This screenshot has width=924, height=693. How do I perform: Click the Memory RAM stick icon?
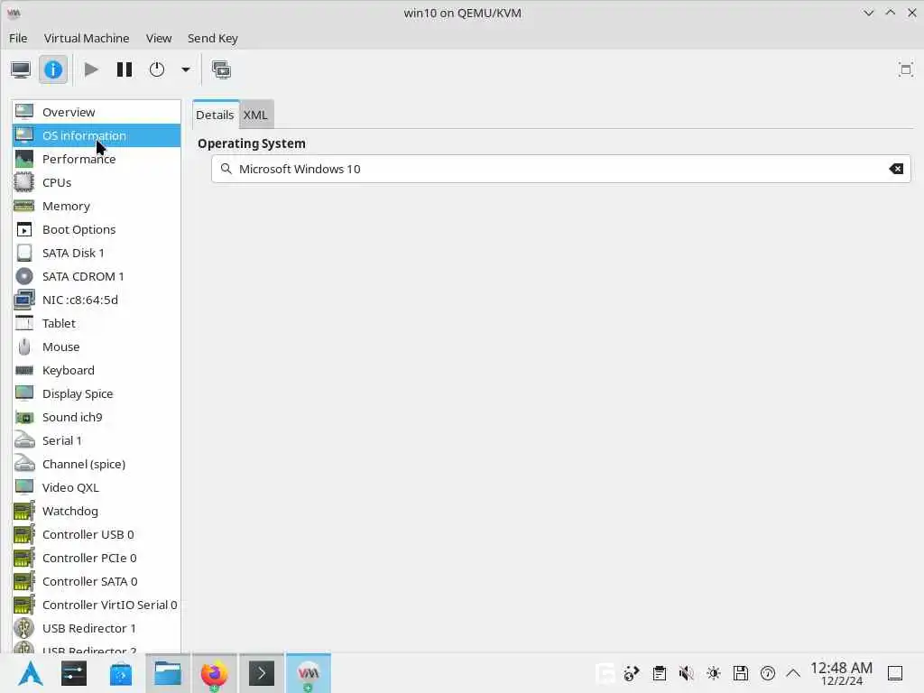pos(24,206)
